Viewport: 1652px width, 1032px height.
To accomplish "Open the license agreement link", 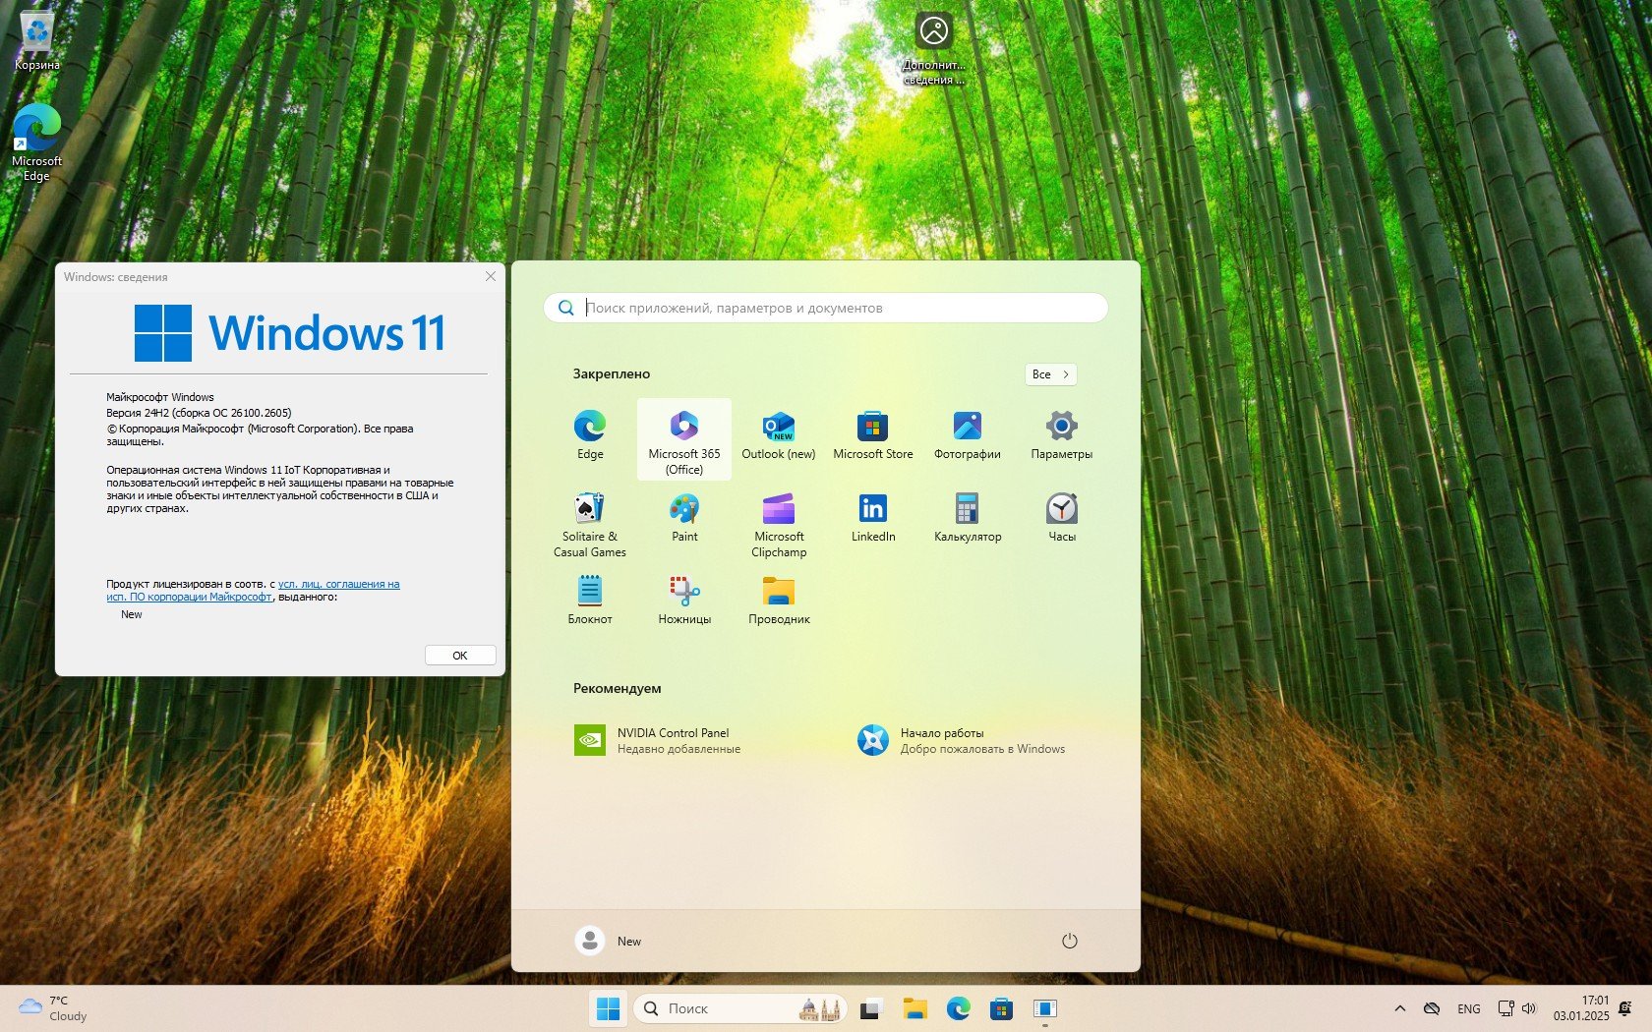I will click(x=338, y=584).
